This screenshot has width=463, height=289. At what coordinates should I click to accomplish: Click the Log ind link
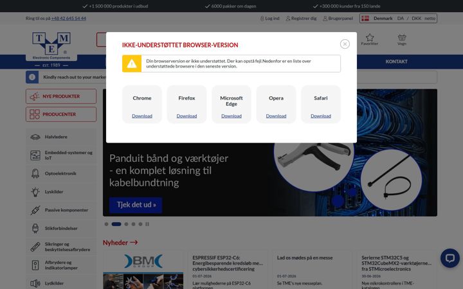[269, 18]
